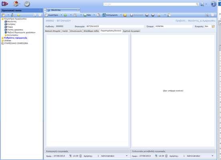Click the magnifier in the search box
Viewport: 221px width, 160px height.
pos(197,4)
